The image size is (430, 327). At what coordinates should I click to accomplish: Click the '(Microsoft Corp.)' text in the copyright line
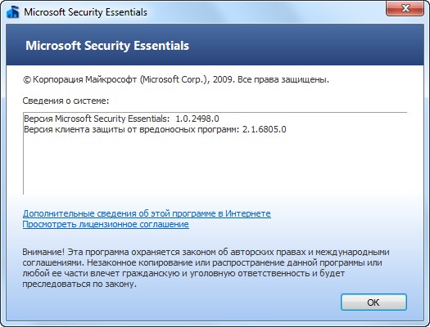[174, 79]
